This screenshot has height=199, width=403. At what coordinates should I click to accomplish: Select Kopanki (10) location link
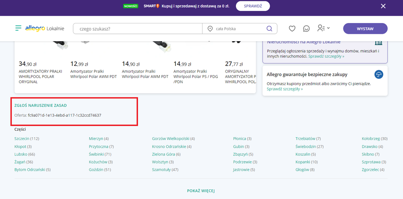(x=306, y=162)
